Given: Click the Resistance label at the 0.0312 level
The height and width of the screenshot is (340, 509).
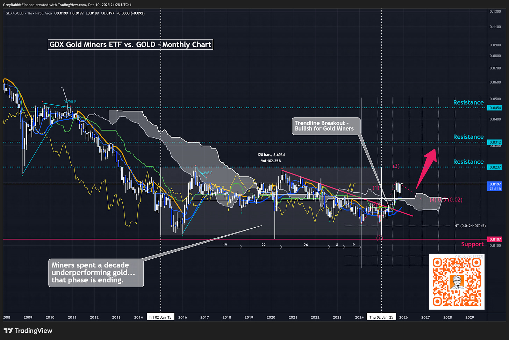Looking at the screenshot, I should pos(468,137).
